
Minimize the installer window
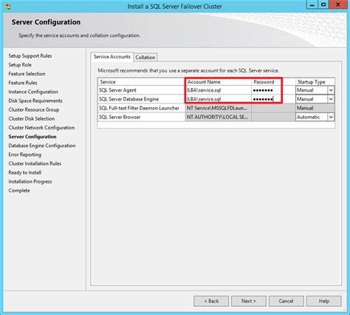click(x=312, y=4)
